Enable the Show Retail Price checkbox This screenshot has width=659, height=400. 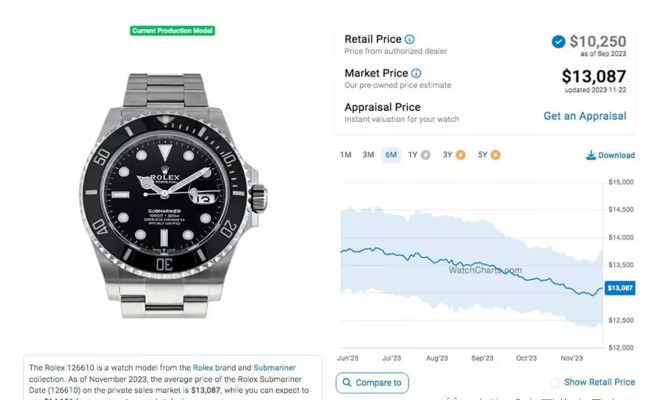(x=555, y=382)
